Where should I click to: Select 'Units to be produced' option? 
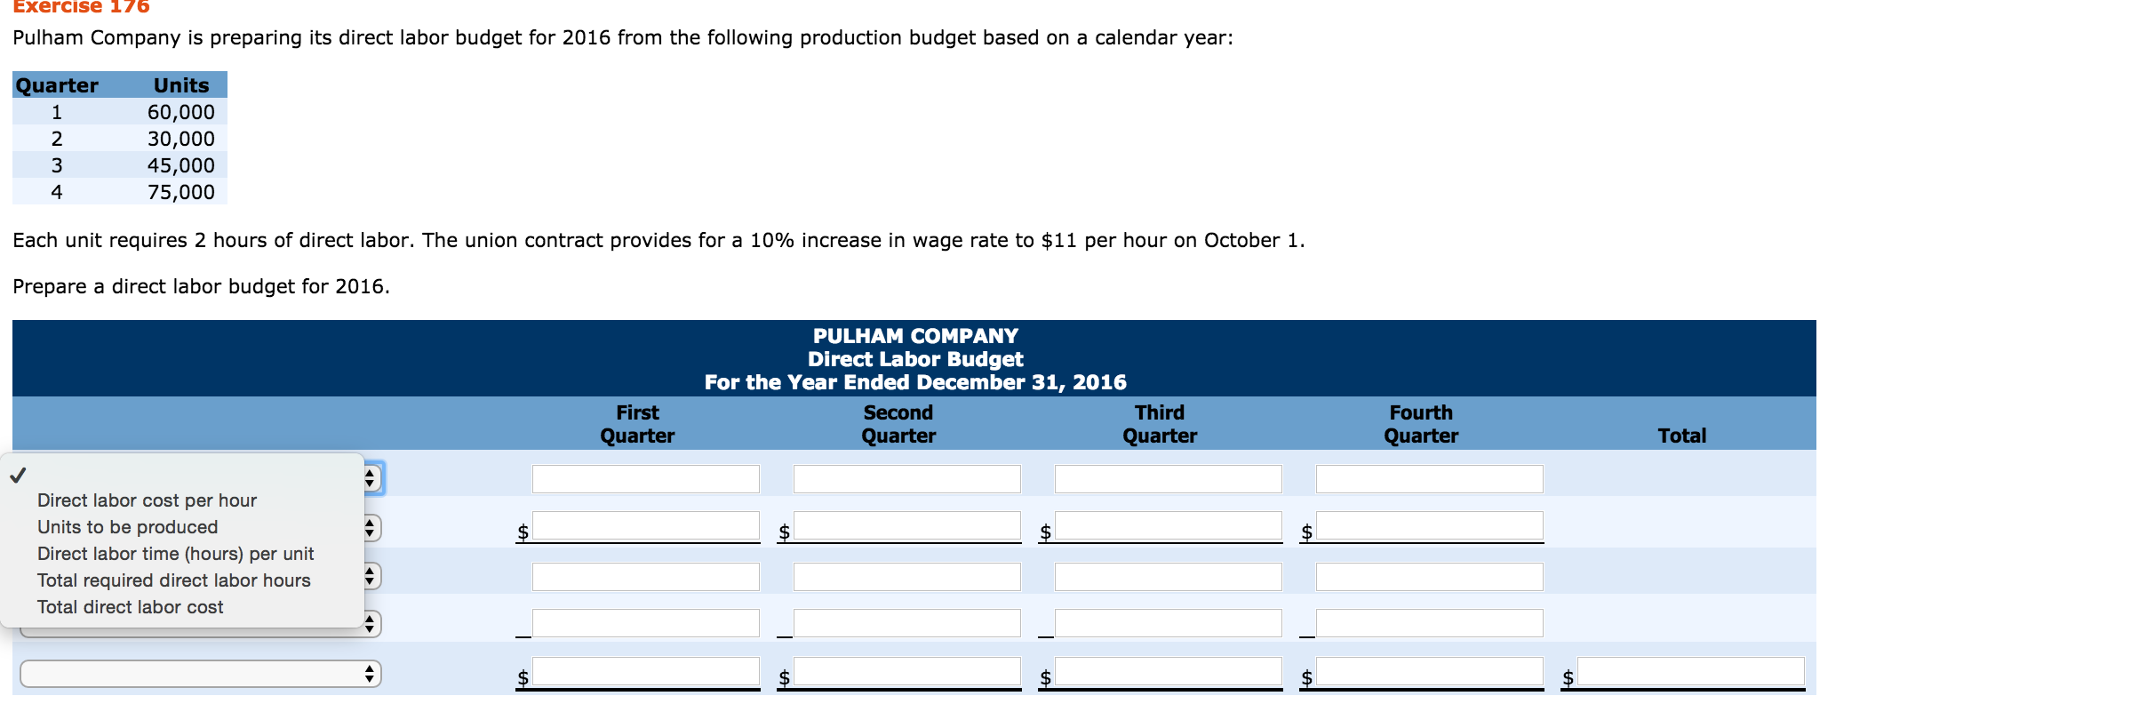tap(127, 527)
